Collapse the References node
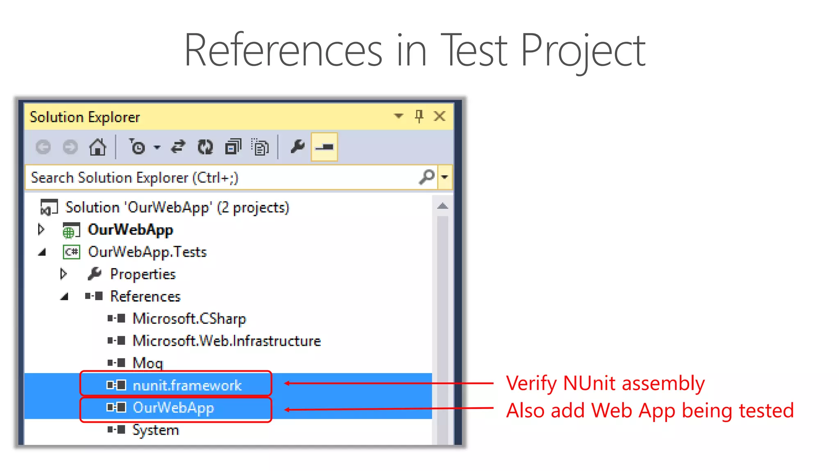This screenshot has height=471, width=839. pos(64,297)
